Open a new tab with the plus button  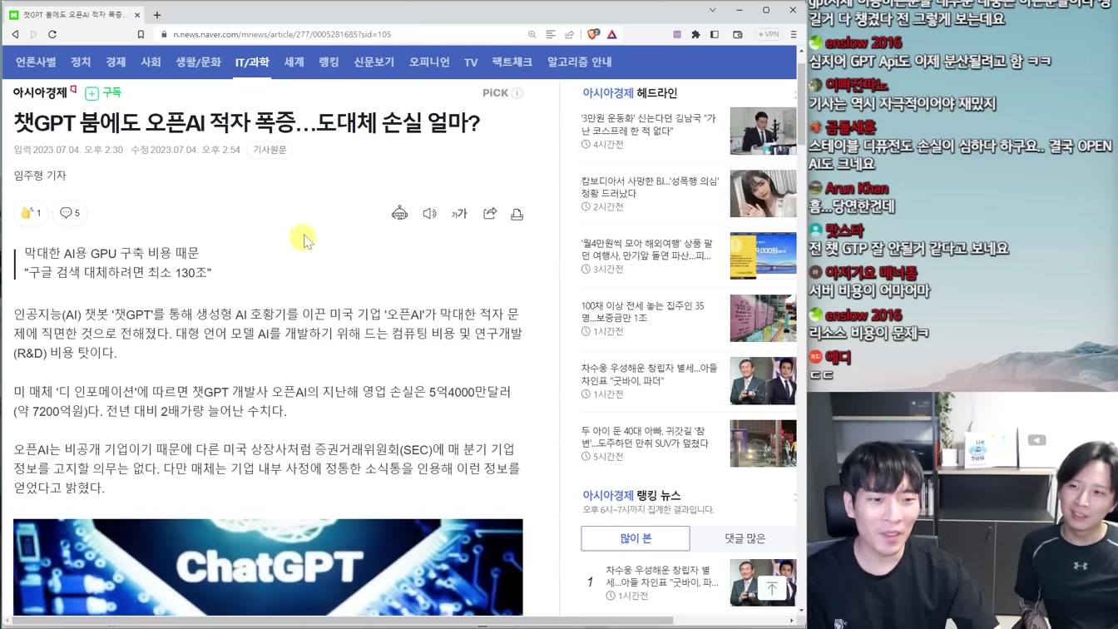pyautogui.click(x=156, y=15)
